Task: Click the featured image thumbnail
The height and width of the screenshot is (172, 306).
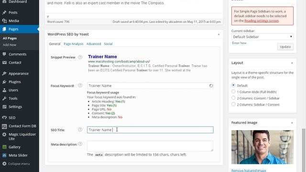Action: (x=262, y=147)
